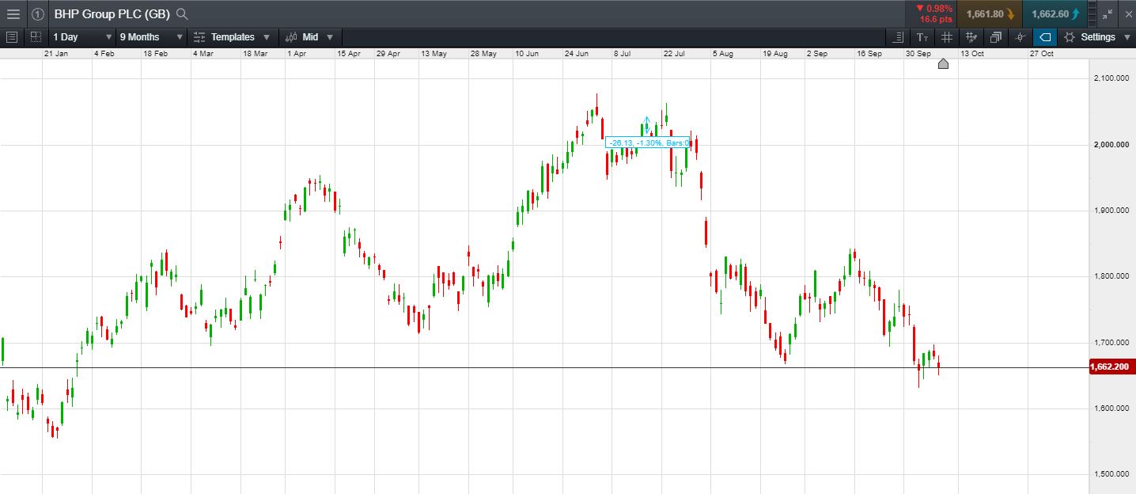Toggle the highlighted price label button
The image size is (1136, 494).
(1045, 37)
